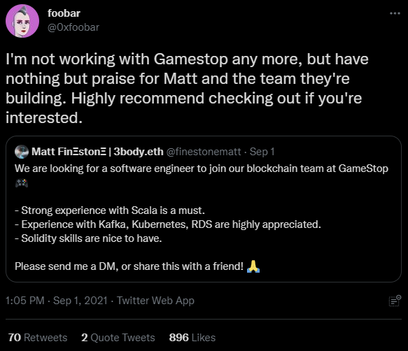
Task: Click the @finestonematt handle
Action: tap(204, 152)
